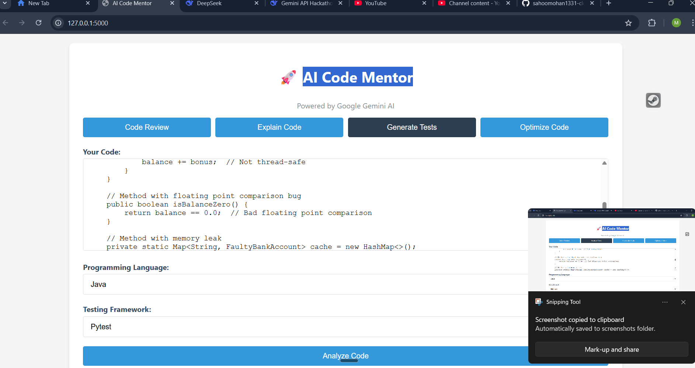Open a new browser tab with plus
Image resolution: width=695 pixels, height=368 pixels.
(609, 3)
